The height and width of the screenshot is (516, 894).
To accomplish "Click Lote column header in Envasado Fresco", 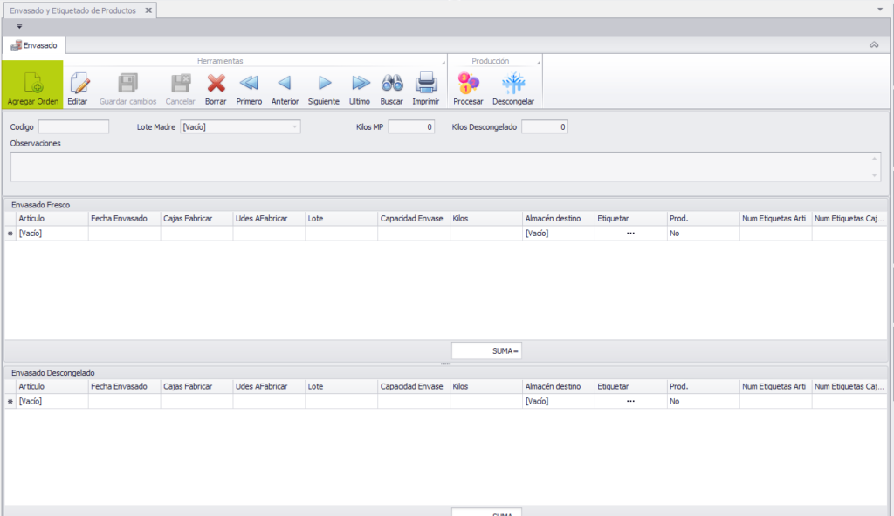I will (x=341, y=218).
